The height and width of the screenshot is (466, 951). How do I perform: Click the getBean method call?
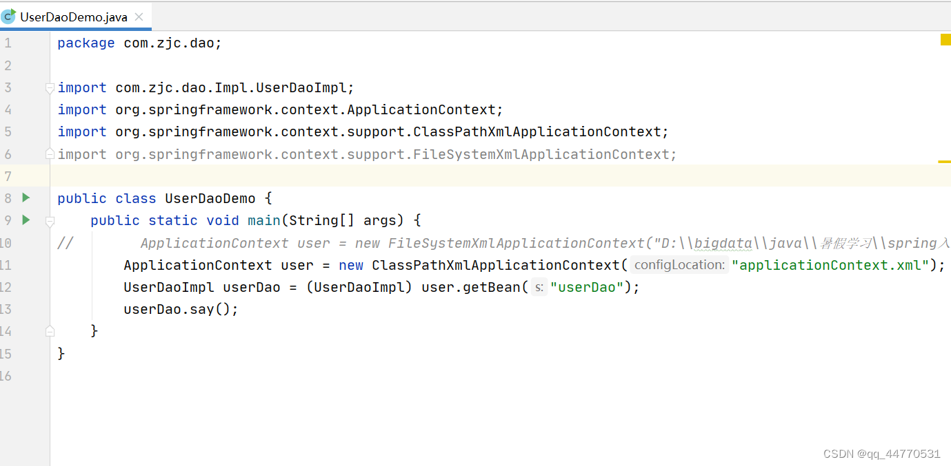491,287
